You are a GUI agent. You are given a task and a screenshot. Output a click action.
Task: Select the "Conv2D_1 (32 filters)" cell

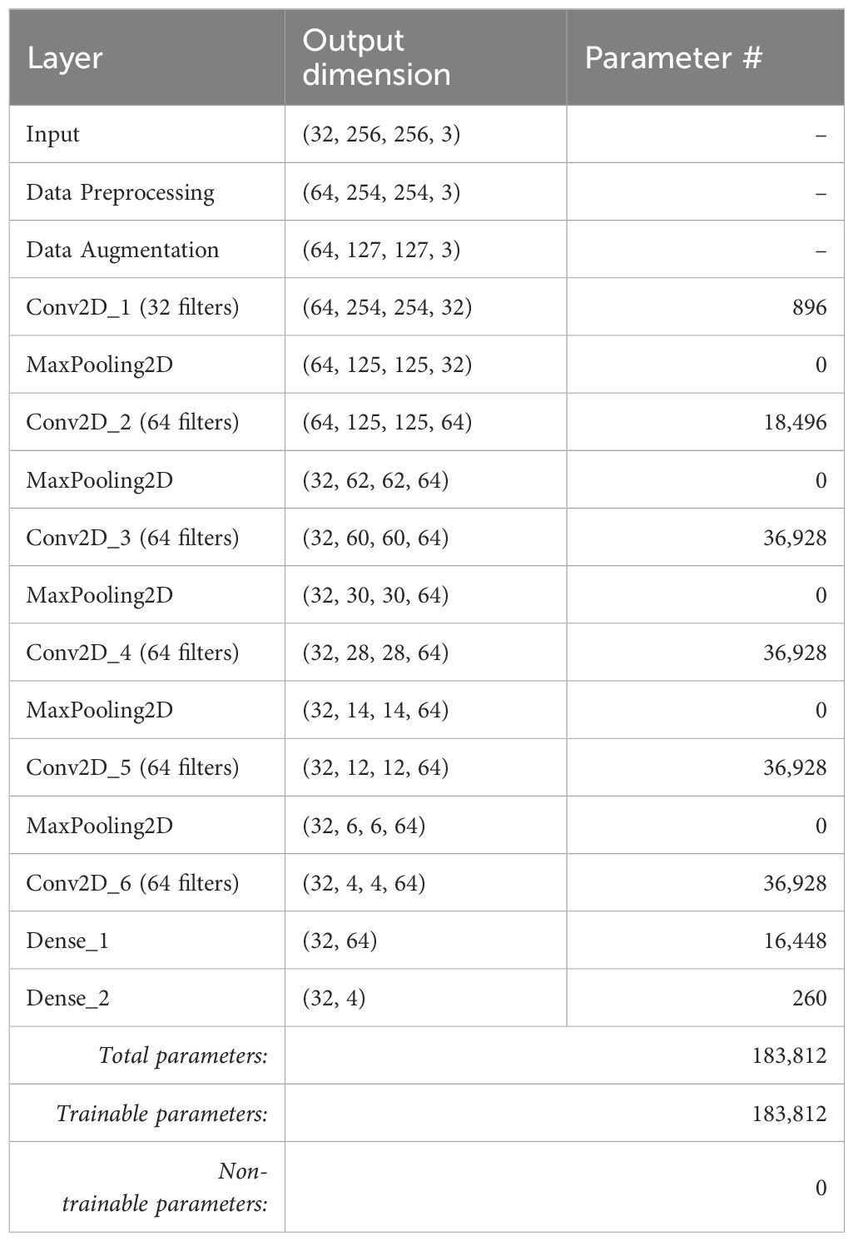[132, 307]
